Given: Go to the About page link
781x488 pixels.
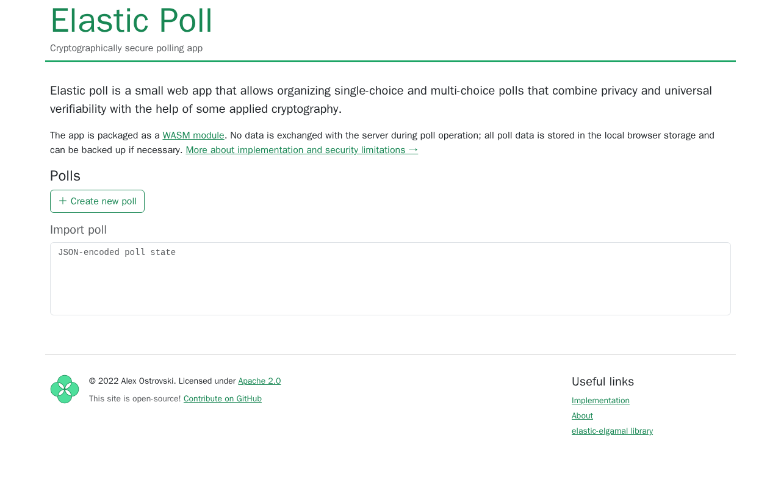Looking at the screenshot, I should [582, 416].
